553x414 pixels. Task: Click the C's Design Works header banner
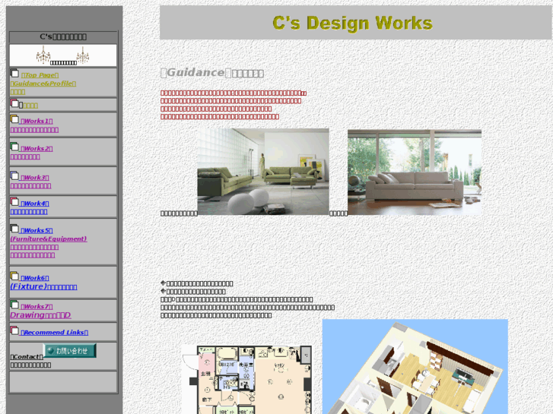(x=355, y=23)
